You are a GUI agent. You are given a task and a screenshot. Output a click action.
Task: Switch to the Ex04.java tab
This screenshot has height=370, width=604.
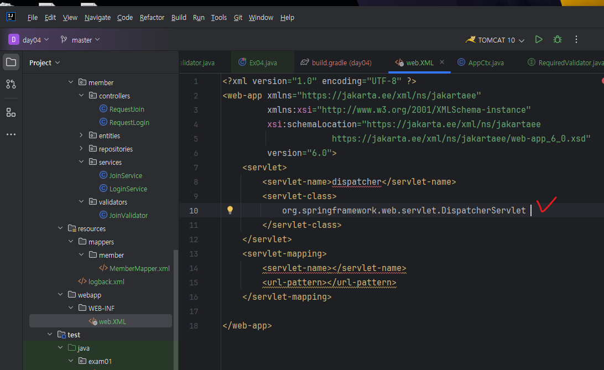(263, 62)
